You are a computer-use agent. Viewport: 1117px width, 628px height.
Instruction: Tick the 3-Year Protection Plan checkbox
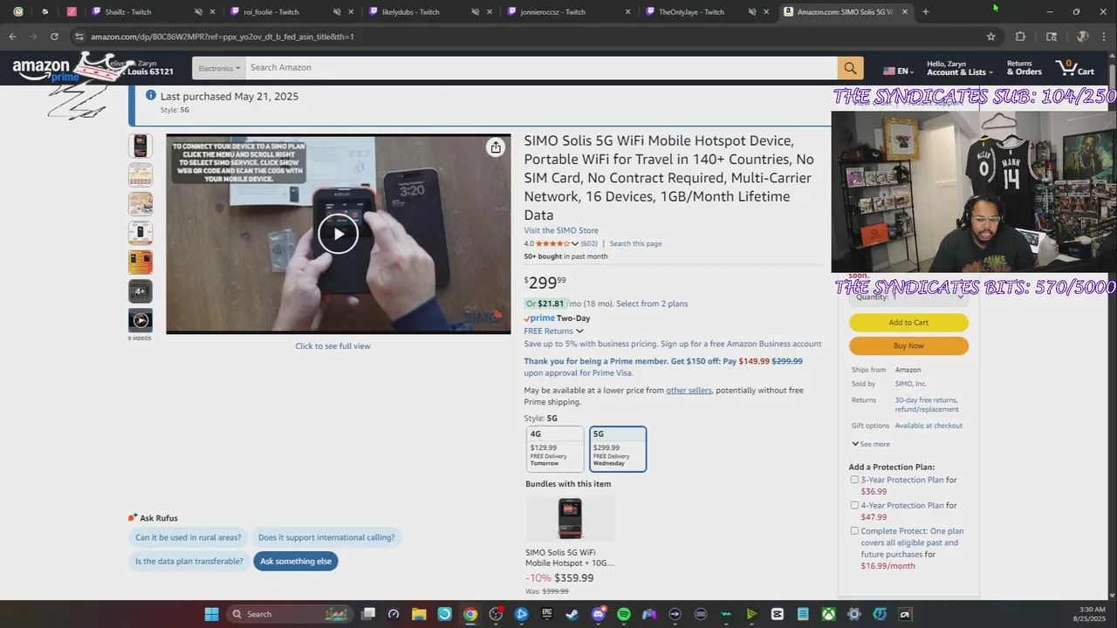854,480
